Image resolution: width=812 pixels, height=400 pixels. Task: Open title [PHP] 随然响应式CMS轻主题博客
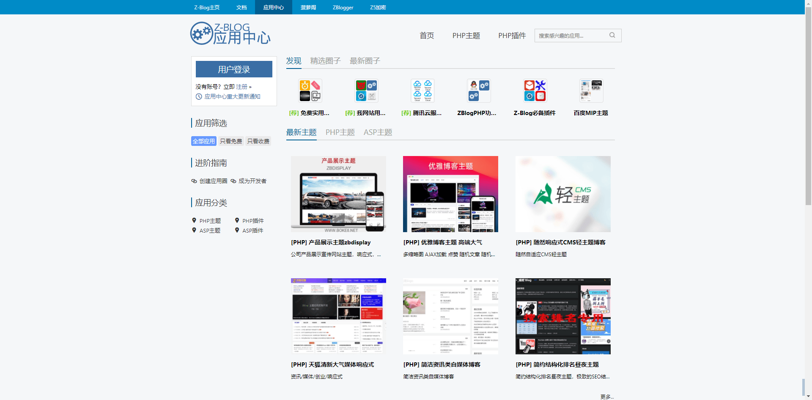coord(561,242)
